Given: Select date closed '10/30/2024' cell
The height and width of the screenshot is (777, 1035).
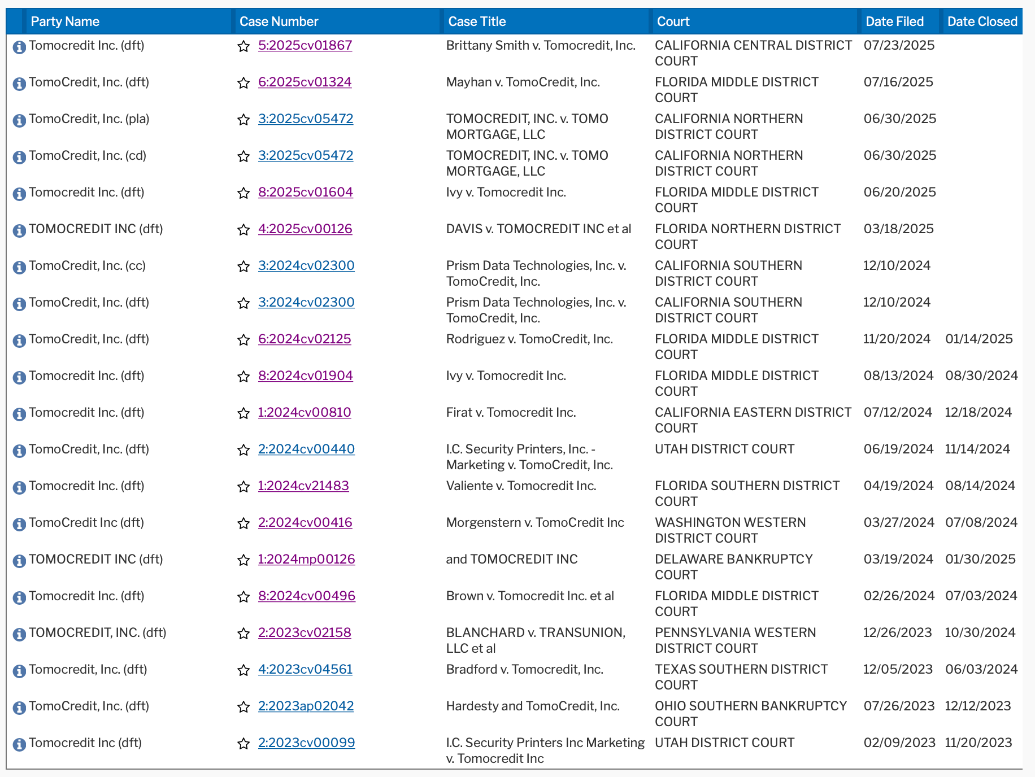Looking at the screenshot, I should pos(980,632).
